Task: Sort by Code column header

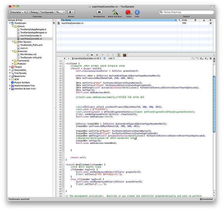Action: click(x=186, y=20)
